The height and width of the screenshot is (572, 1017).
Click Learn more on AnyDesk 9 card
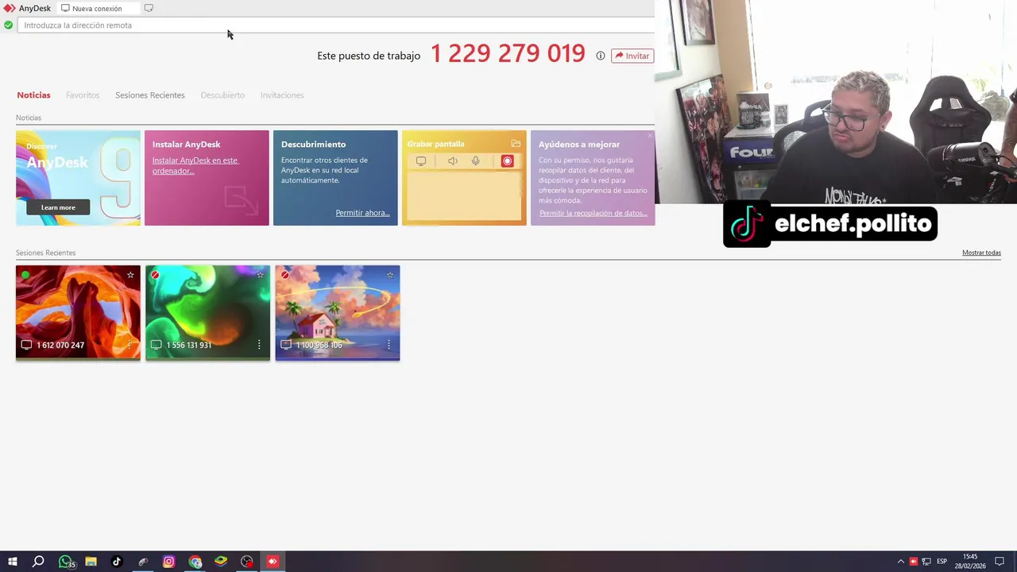coord(58,207)
